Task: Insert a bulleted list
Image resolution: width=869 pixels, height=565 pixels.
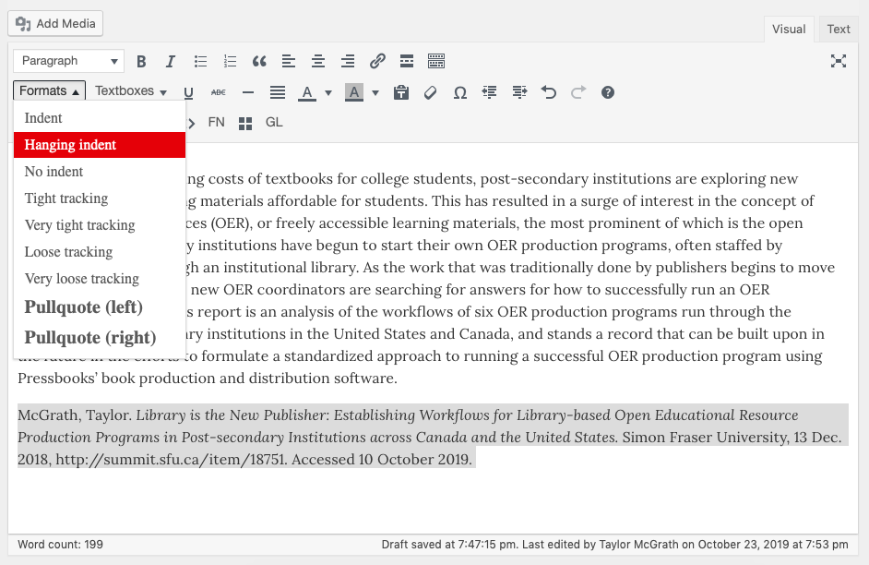Action: click(x=200, y=62)
